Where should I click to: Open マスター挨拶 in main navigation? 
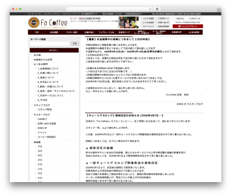point(72,32)
